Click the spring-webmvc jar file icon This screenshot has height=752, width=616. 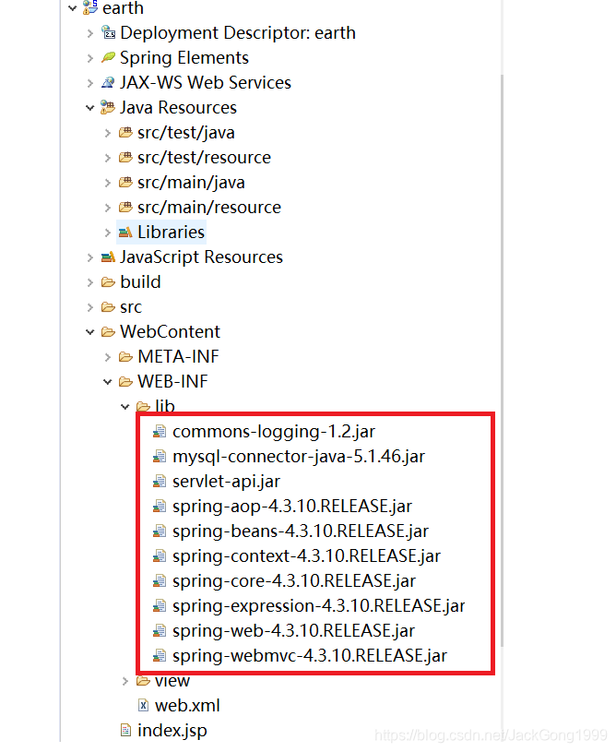coord(160,656)
